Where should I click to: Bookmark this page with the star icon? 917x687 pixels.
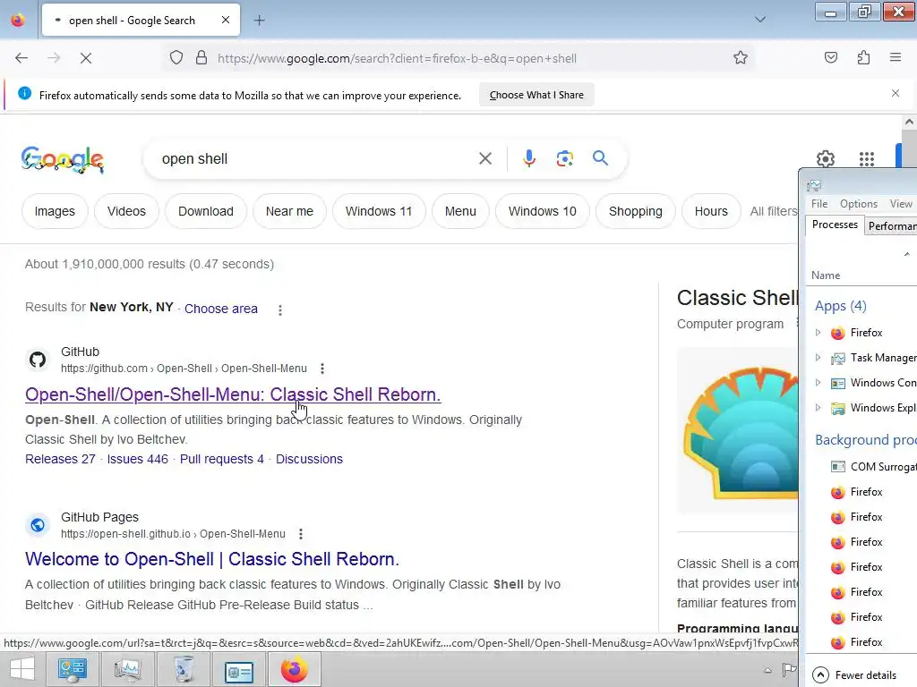pos(741,58)
